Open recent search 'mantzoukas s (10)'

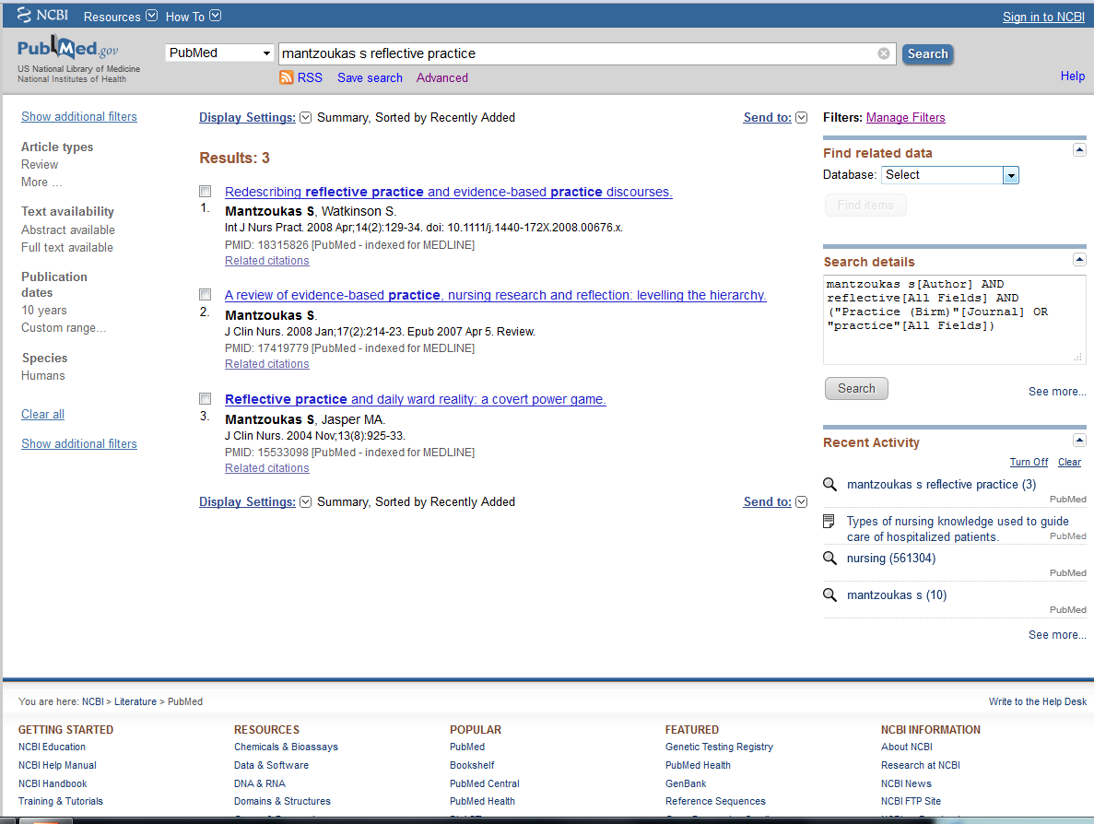point(897,595)
